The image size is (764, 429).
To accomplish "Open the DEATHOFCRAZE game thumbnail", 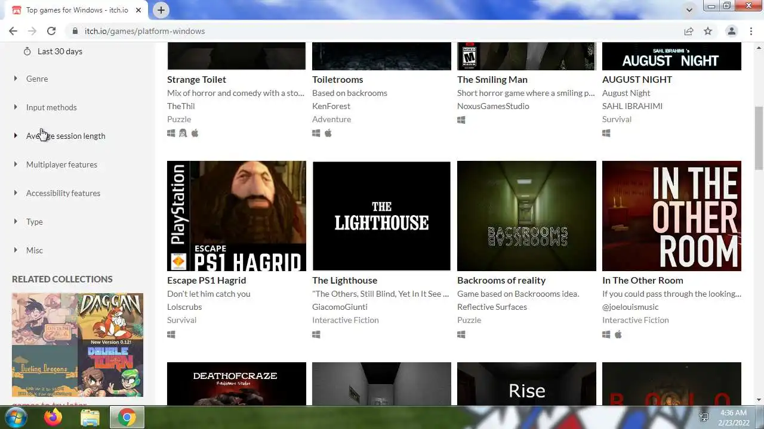I will 236,384.
